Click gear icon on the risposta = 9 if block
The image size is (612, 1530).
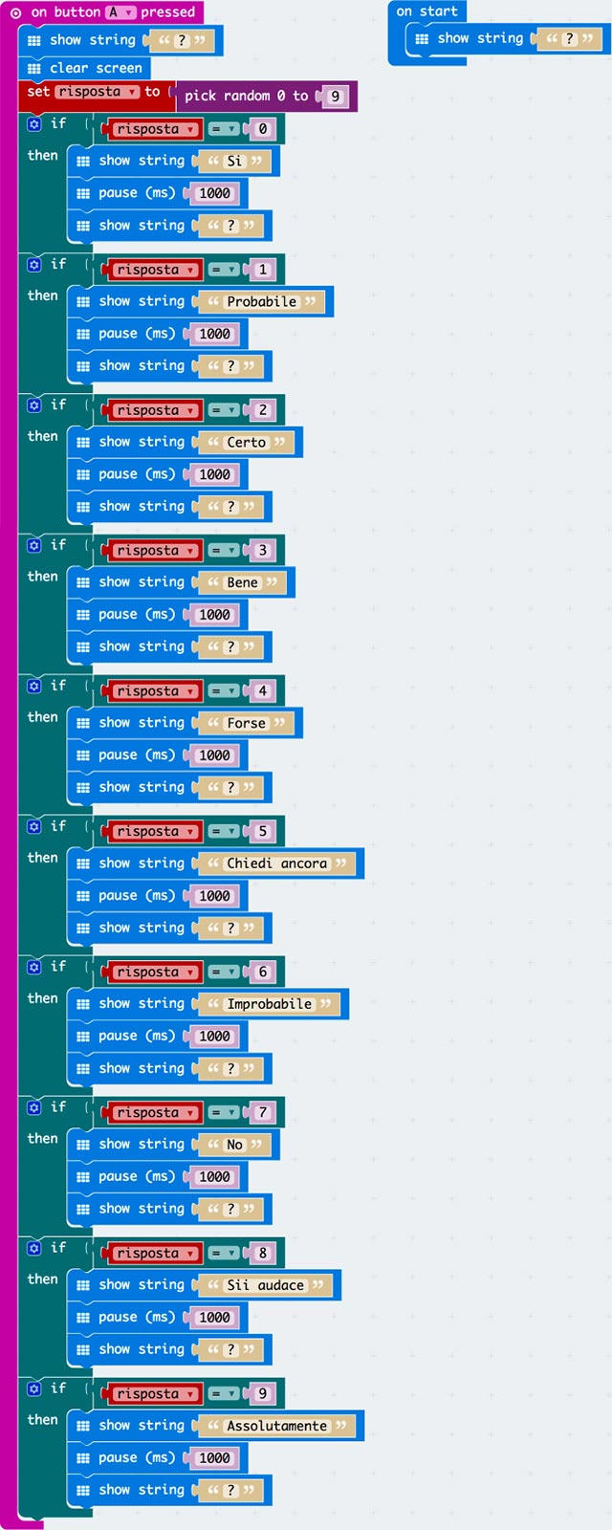[x=34, y=1388]
